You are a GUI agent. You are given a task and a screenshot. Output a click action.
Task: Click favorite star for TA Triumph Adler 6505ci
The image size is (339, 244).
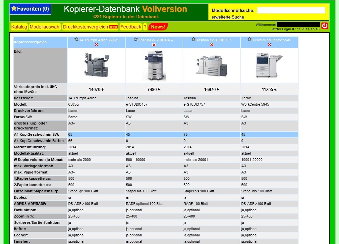tap(76, 39)
